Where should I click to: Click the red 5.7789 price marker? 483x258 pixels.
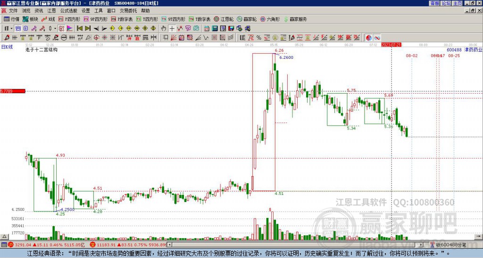(x=13, y=91)
